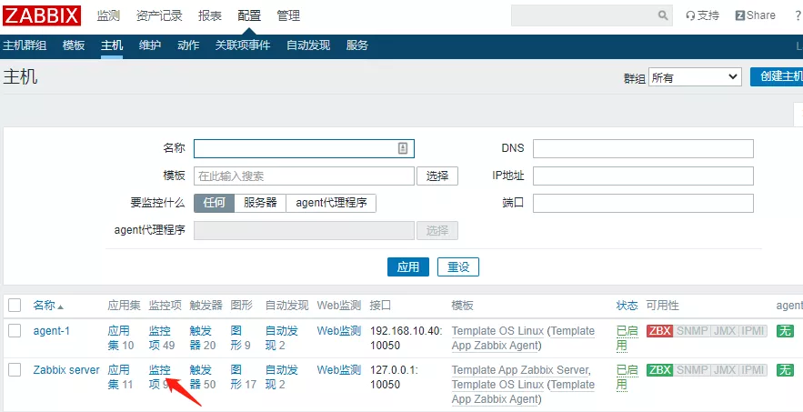This screenshot has width=803, height=412.
Task: Tick the Zabbix server row checkbox
Action: point(15,370)
